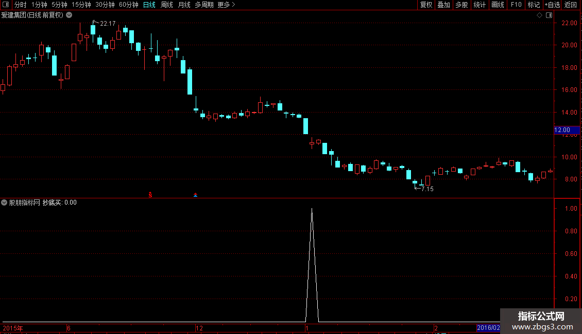Screen dimensions: 582x334
Task: Click the 7.15 low price label
Action: 427,189
